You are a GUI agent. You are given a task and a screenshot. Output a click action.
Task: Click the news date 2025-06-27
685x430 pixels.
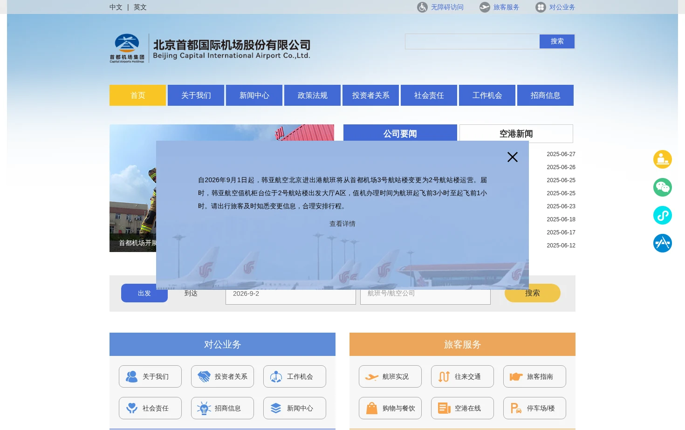coord(561,154)
